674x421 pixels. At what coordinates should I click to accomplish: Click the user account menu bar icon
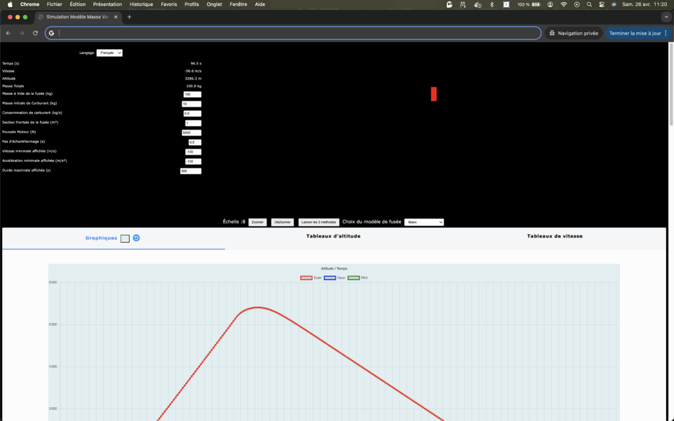click(x=550, y=5)
